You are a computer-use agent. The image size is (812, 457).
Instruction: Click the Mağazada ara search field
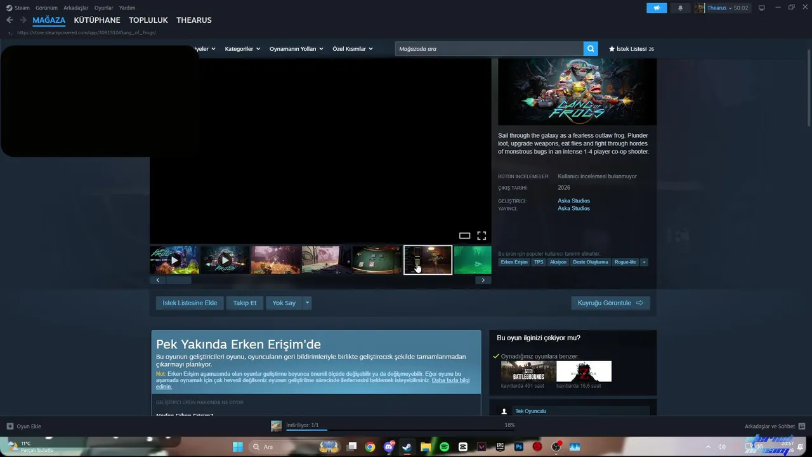[489, 49]
